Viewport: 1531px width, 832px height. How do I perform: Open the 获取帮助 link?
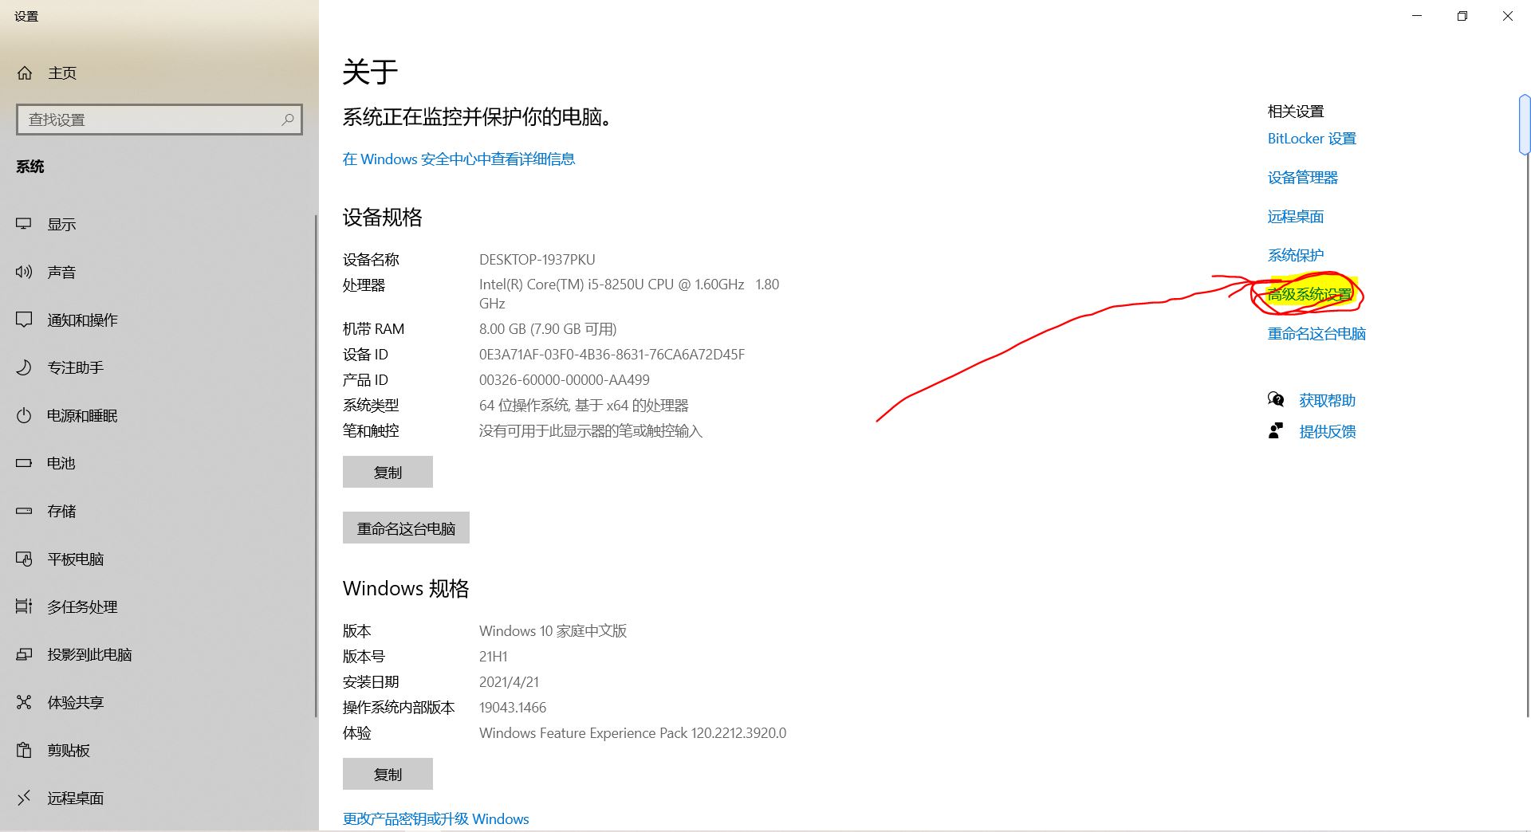pos(1328,400)
